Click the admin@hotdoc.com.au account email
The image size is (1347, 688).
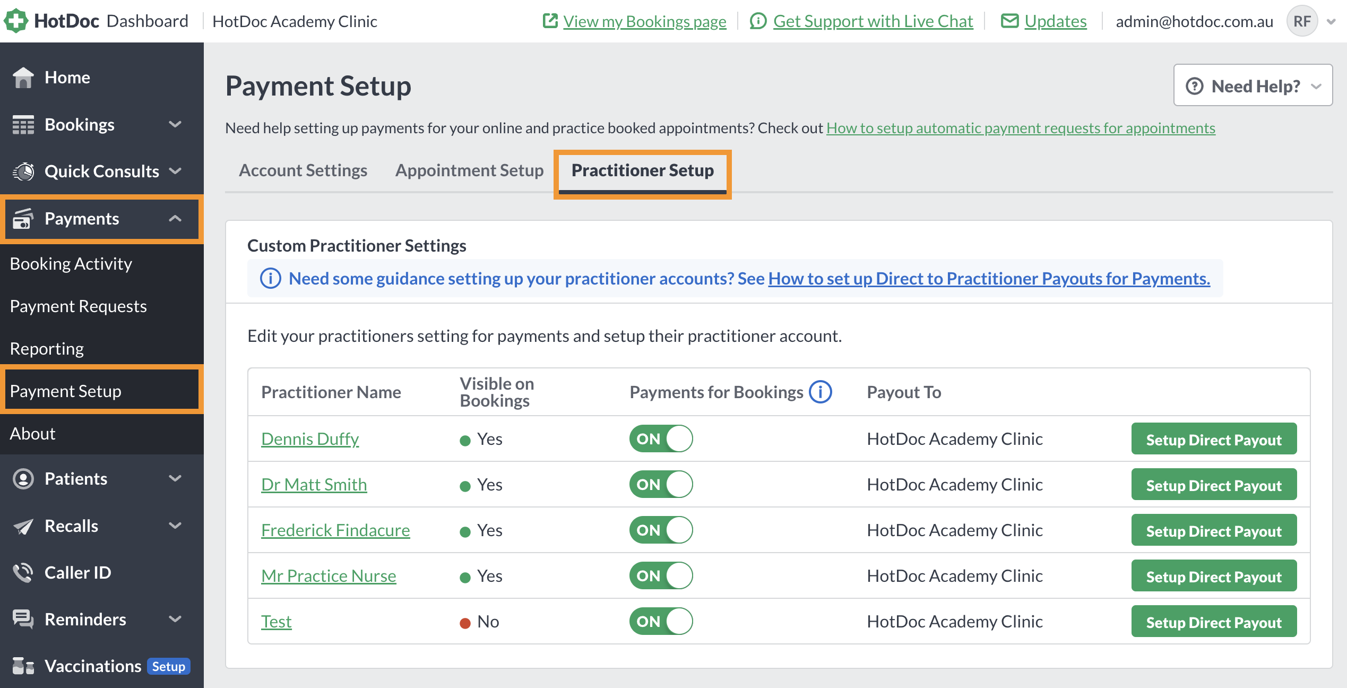tap(1194, 21)
